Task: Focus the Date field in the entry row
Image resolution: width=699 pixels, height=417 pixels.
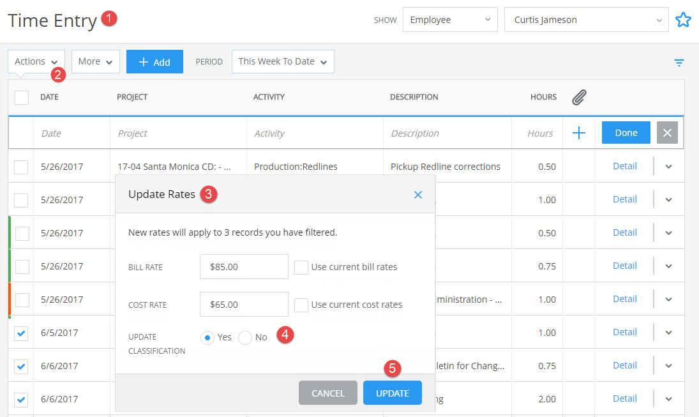Action: (x=71, y=133)
